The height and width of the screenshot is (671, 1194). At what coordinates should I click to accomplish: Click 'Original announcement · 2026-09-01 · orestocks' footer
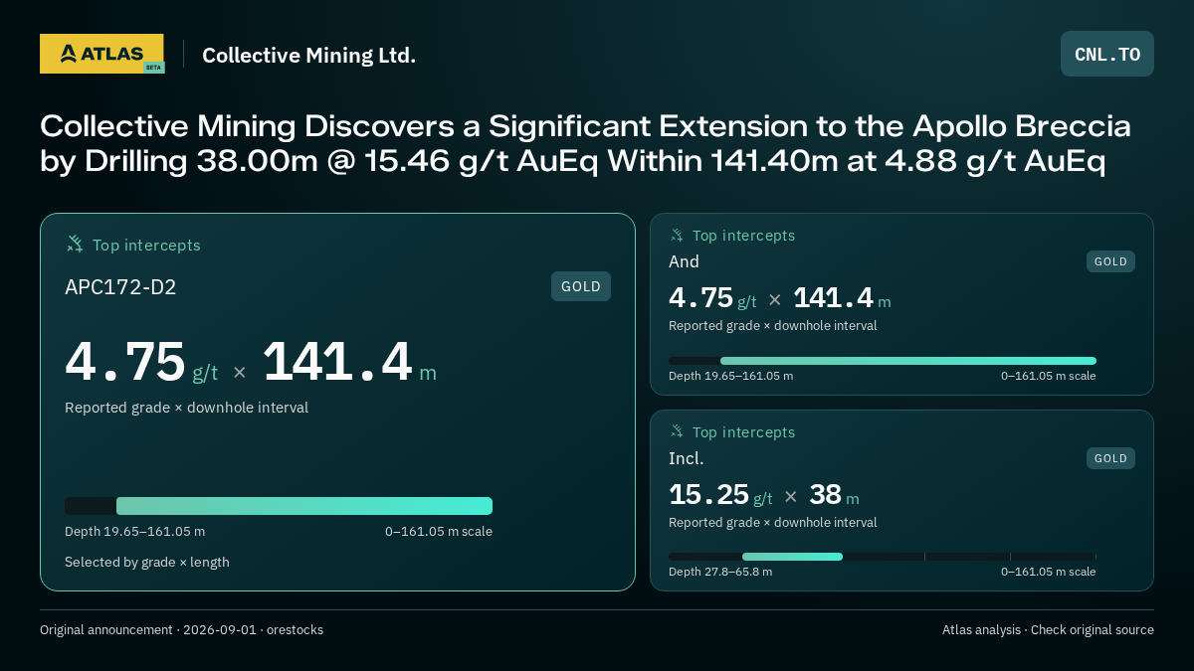[181, 629]
